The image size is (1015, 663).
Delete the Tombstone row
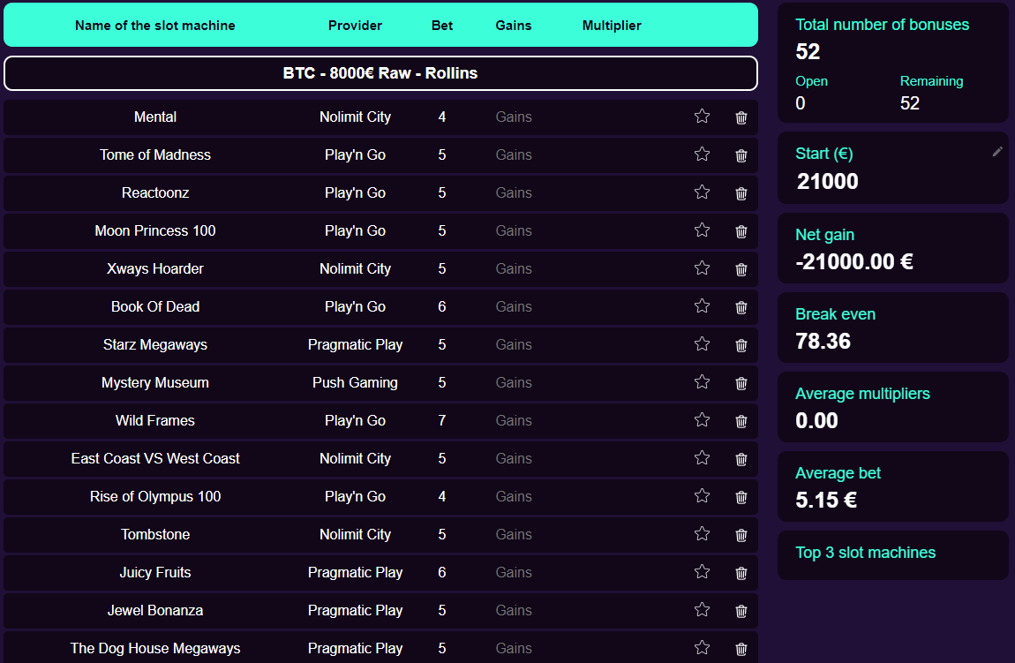click(741, 536)
